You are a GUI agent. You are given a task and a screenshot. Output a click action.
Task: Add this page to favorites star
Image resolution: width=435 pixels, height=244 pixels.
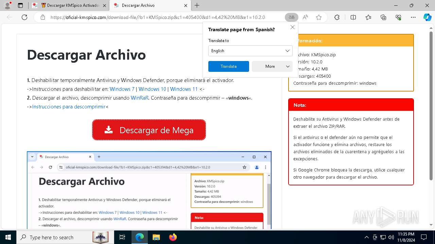tap(319, 17)
